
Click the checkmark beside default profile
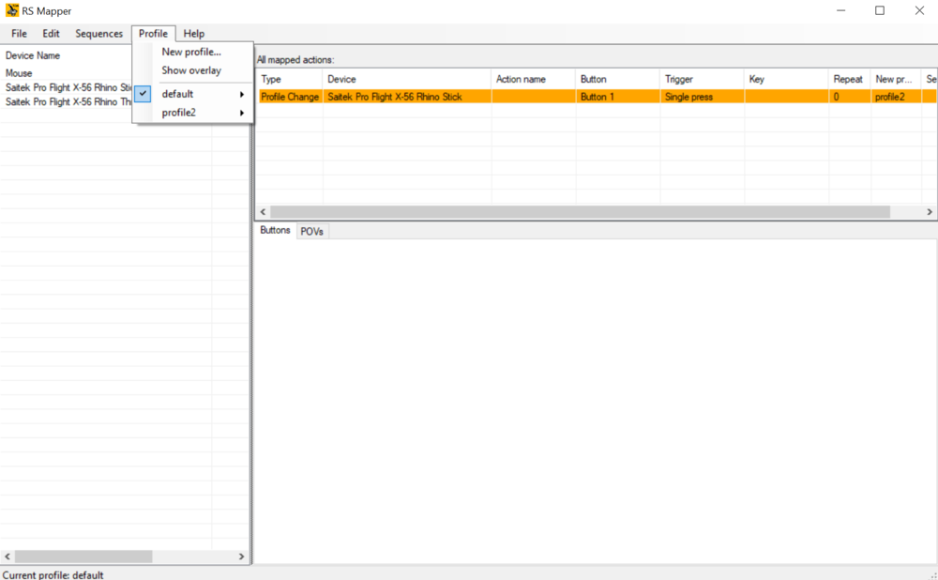coord(143,94)
